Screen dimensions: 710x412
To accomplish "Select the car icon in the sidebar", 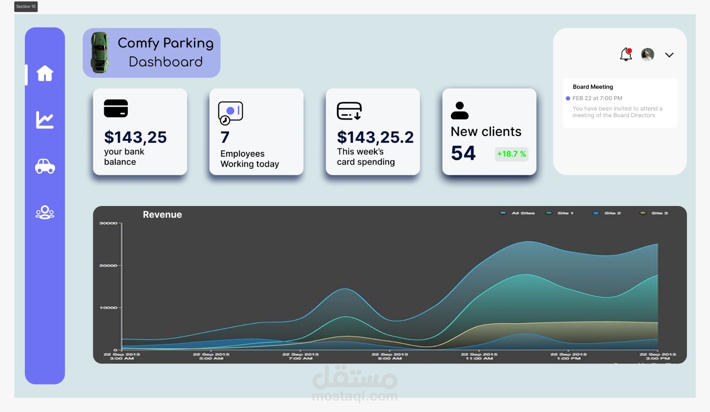I will 45,167.
